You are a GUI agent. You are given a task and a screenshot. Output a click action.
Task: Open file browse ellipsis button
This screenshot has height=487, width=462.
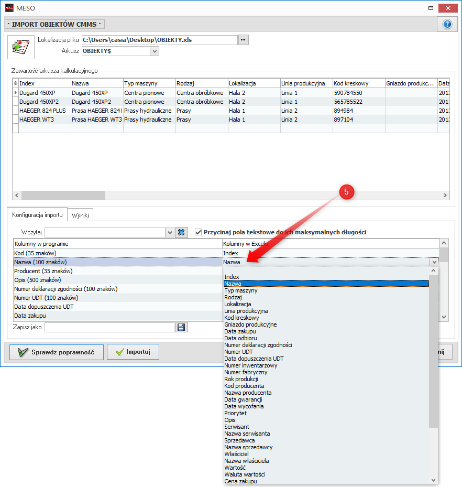243,40
